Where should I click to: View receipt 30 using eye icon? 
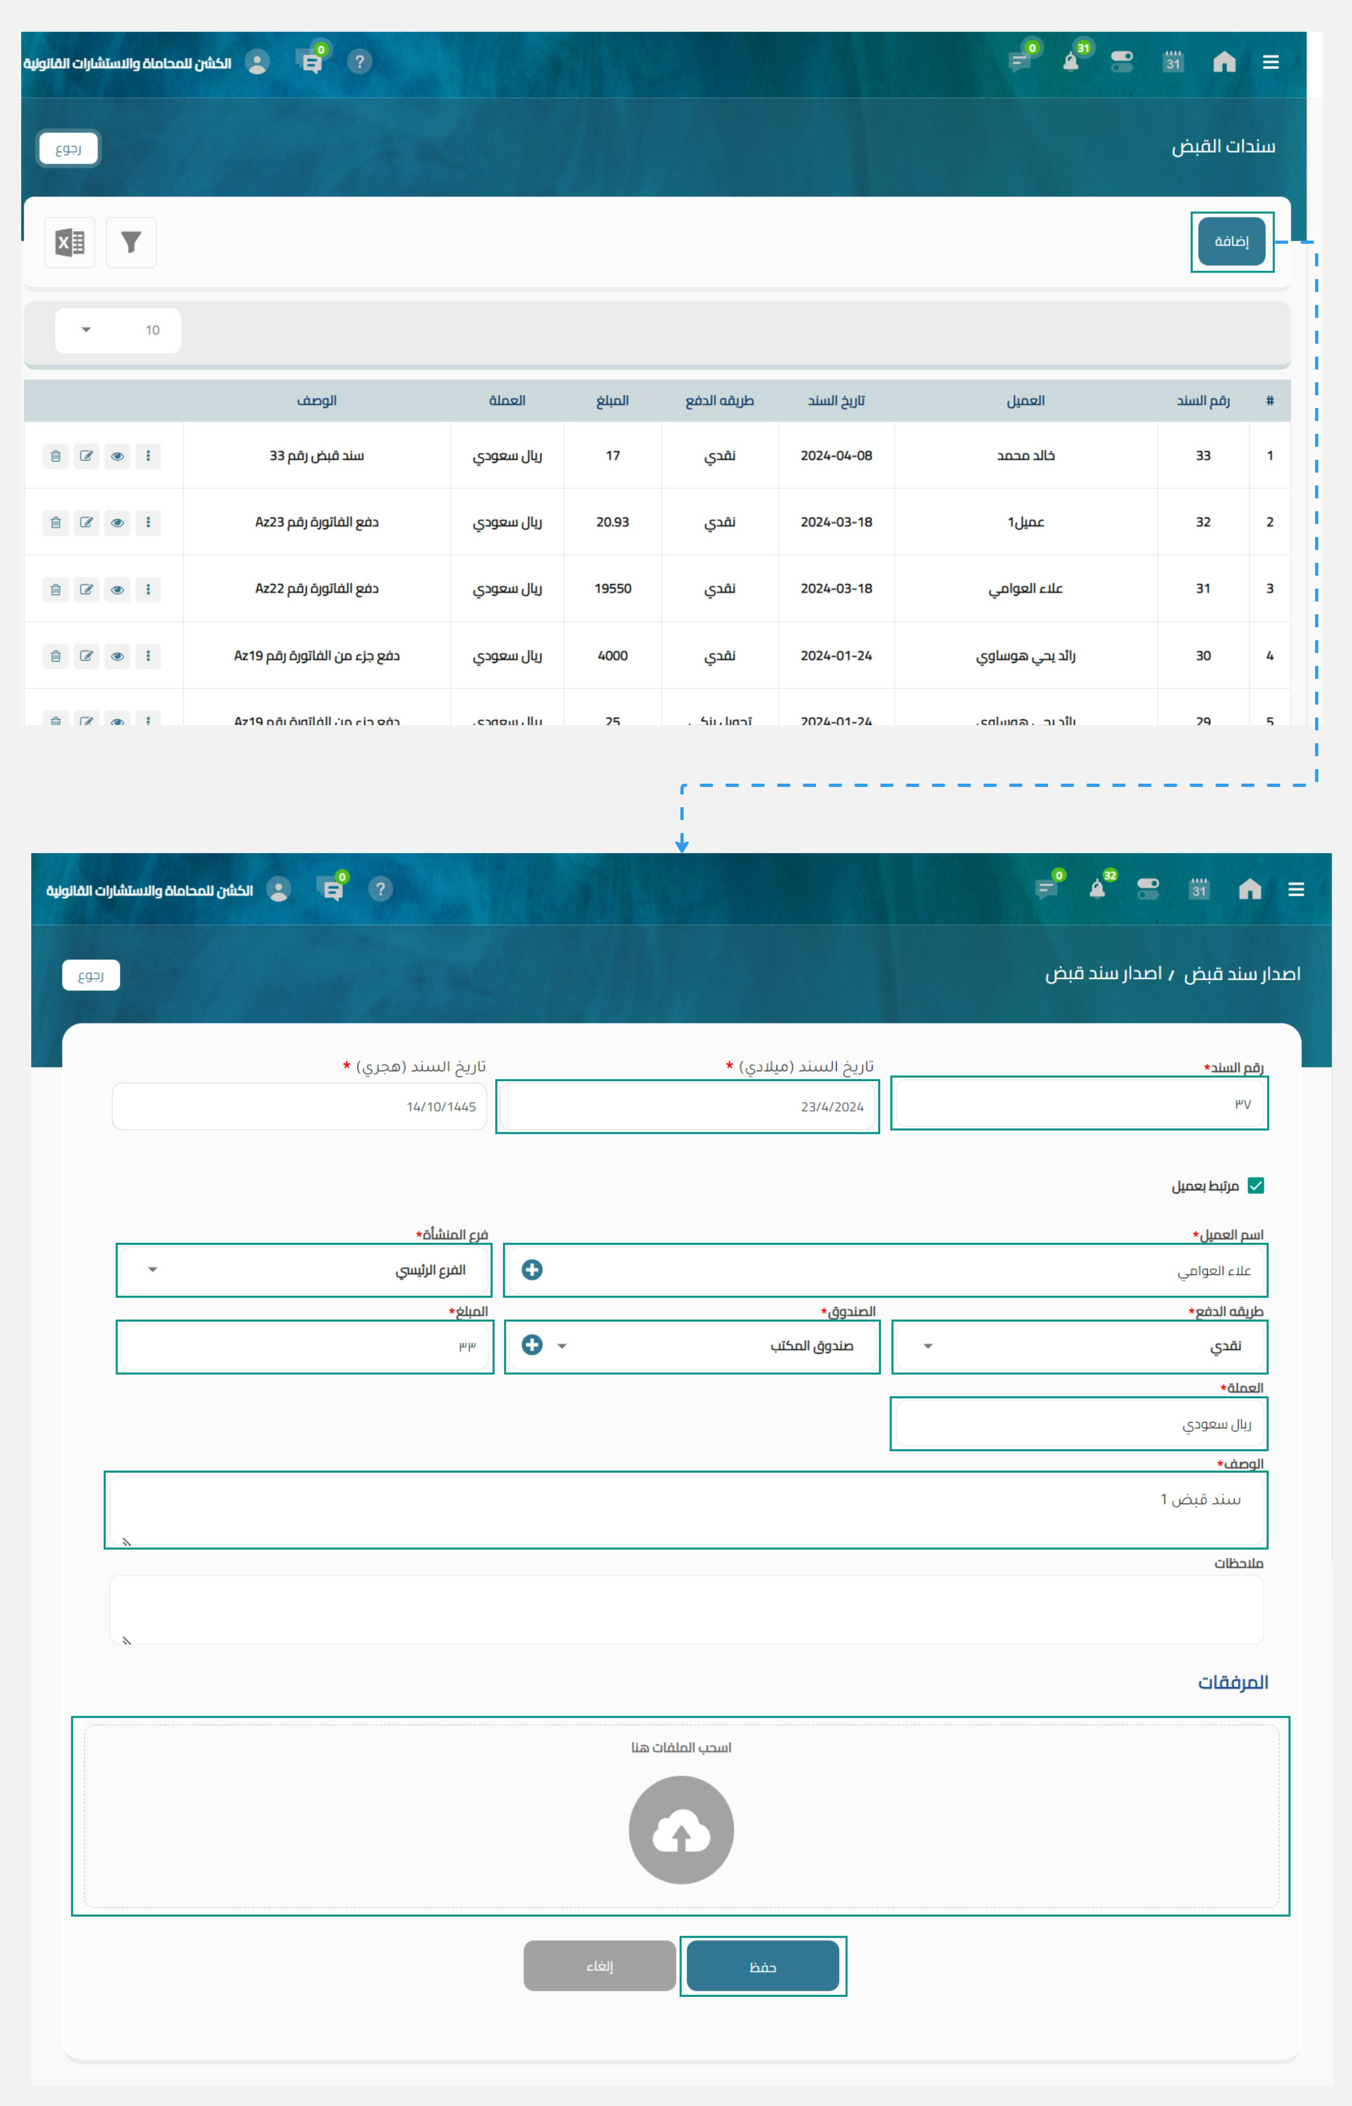click(118, 656)
